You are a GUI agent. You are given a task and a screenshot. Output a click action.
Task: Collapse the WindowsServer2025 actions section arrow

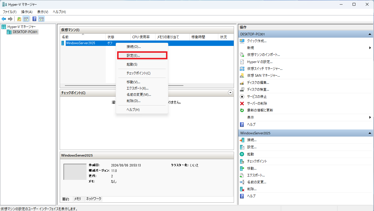pos(370,133)
